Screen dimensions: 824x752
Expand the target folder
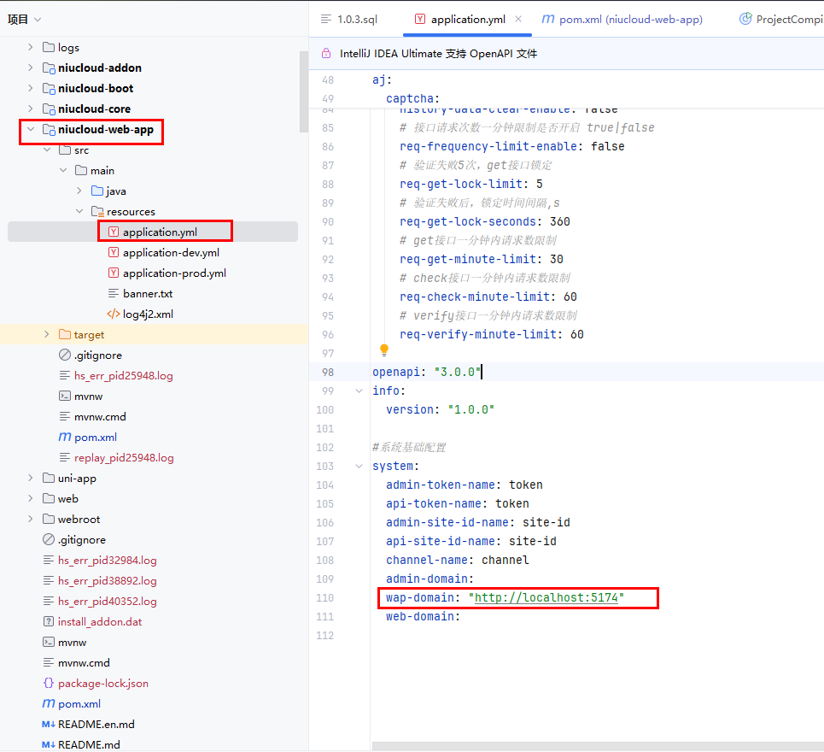pyautogui.click(x=47, y=335)
